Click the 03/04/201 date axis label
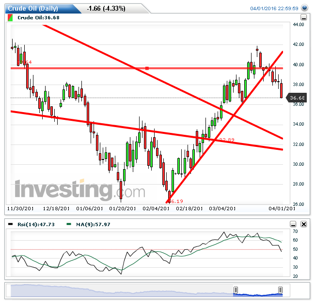 point(222,208)
